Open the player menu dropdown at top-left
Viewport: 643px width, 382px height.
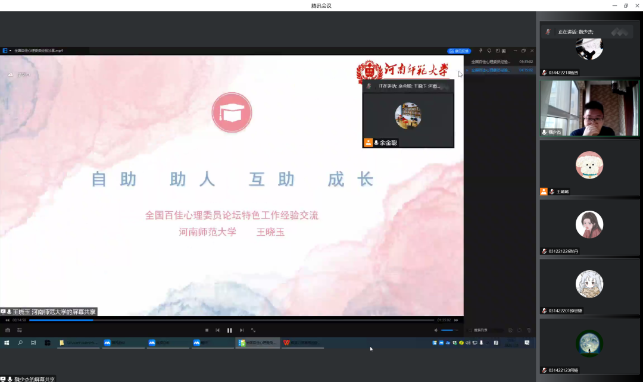(x=7, y=51)
